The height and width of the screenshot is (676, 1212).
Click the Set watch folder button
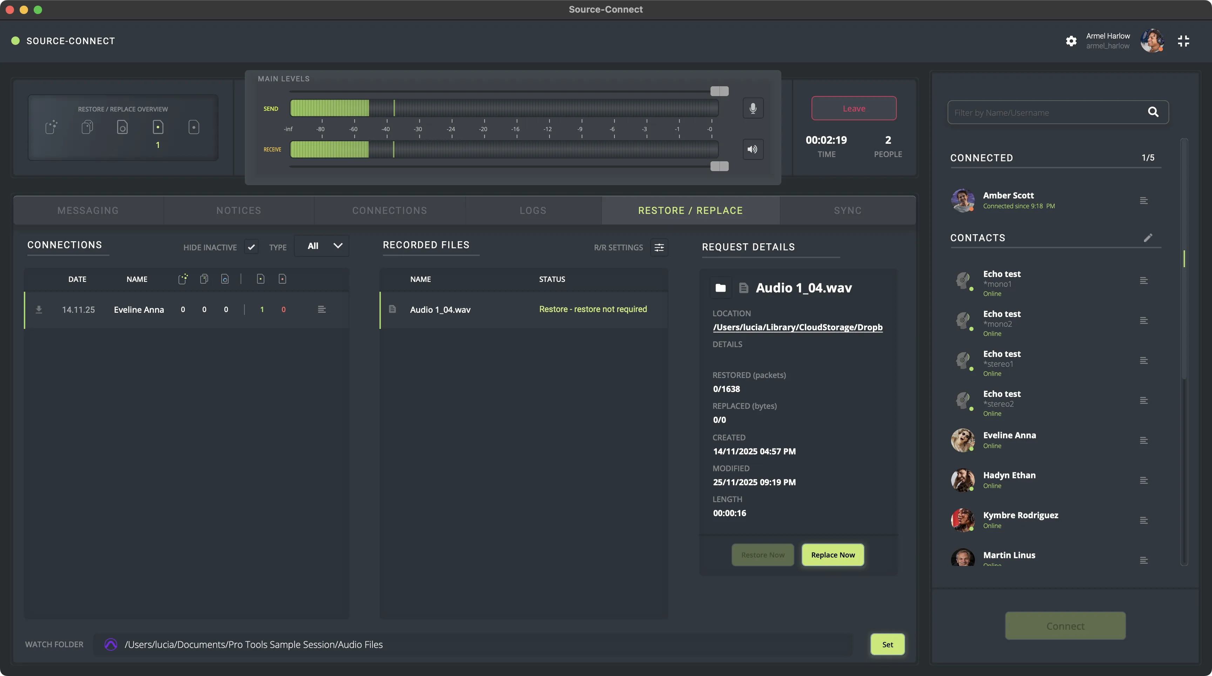887,644
